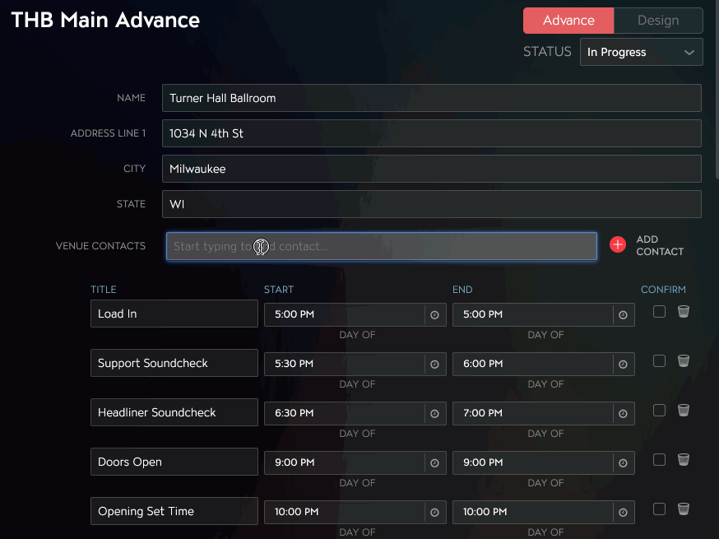
Task: Open clock picker for Support Soundcheck start
Action: [434, 365]
